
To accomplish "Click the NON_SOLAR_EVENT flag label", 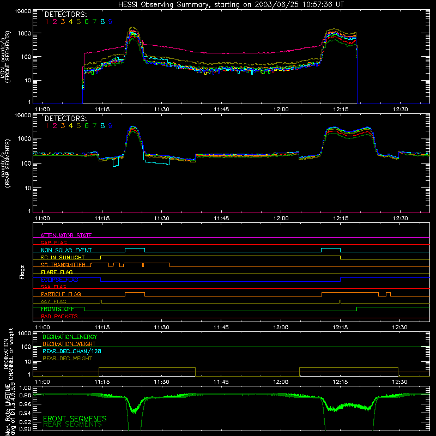I will tap(66, 250).
